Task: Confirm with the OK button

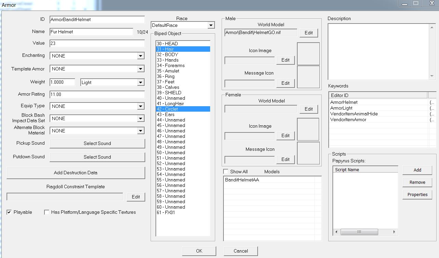Action: coord(199,251)
